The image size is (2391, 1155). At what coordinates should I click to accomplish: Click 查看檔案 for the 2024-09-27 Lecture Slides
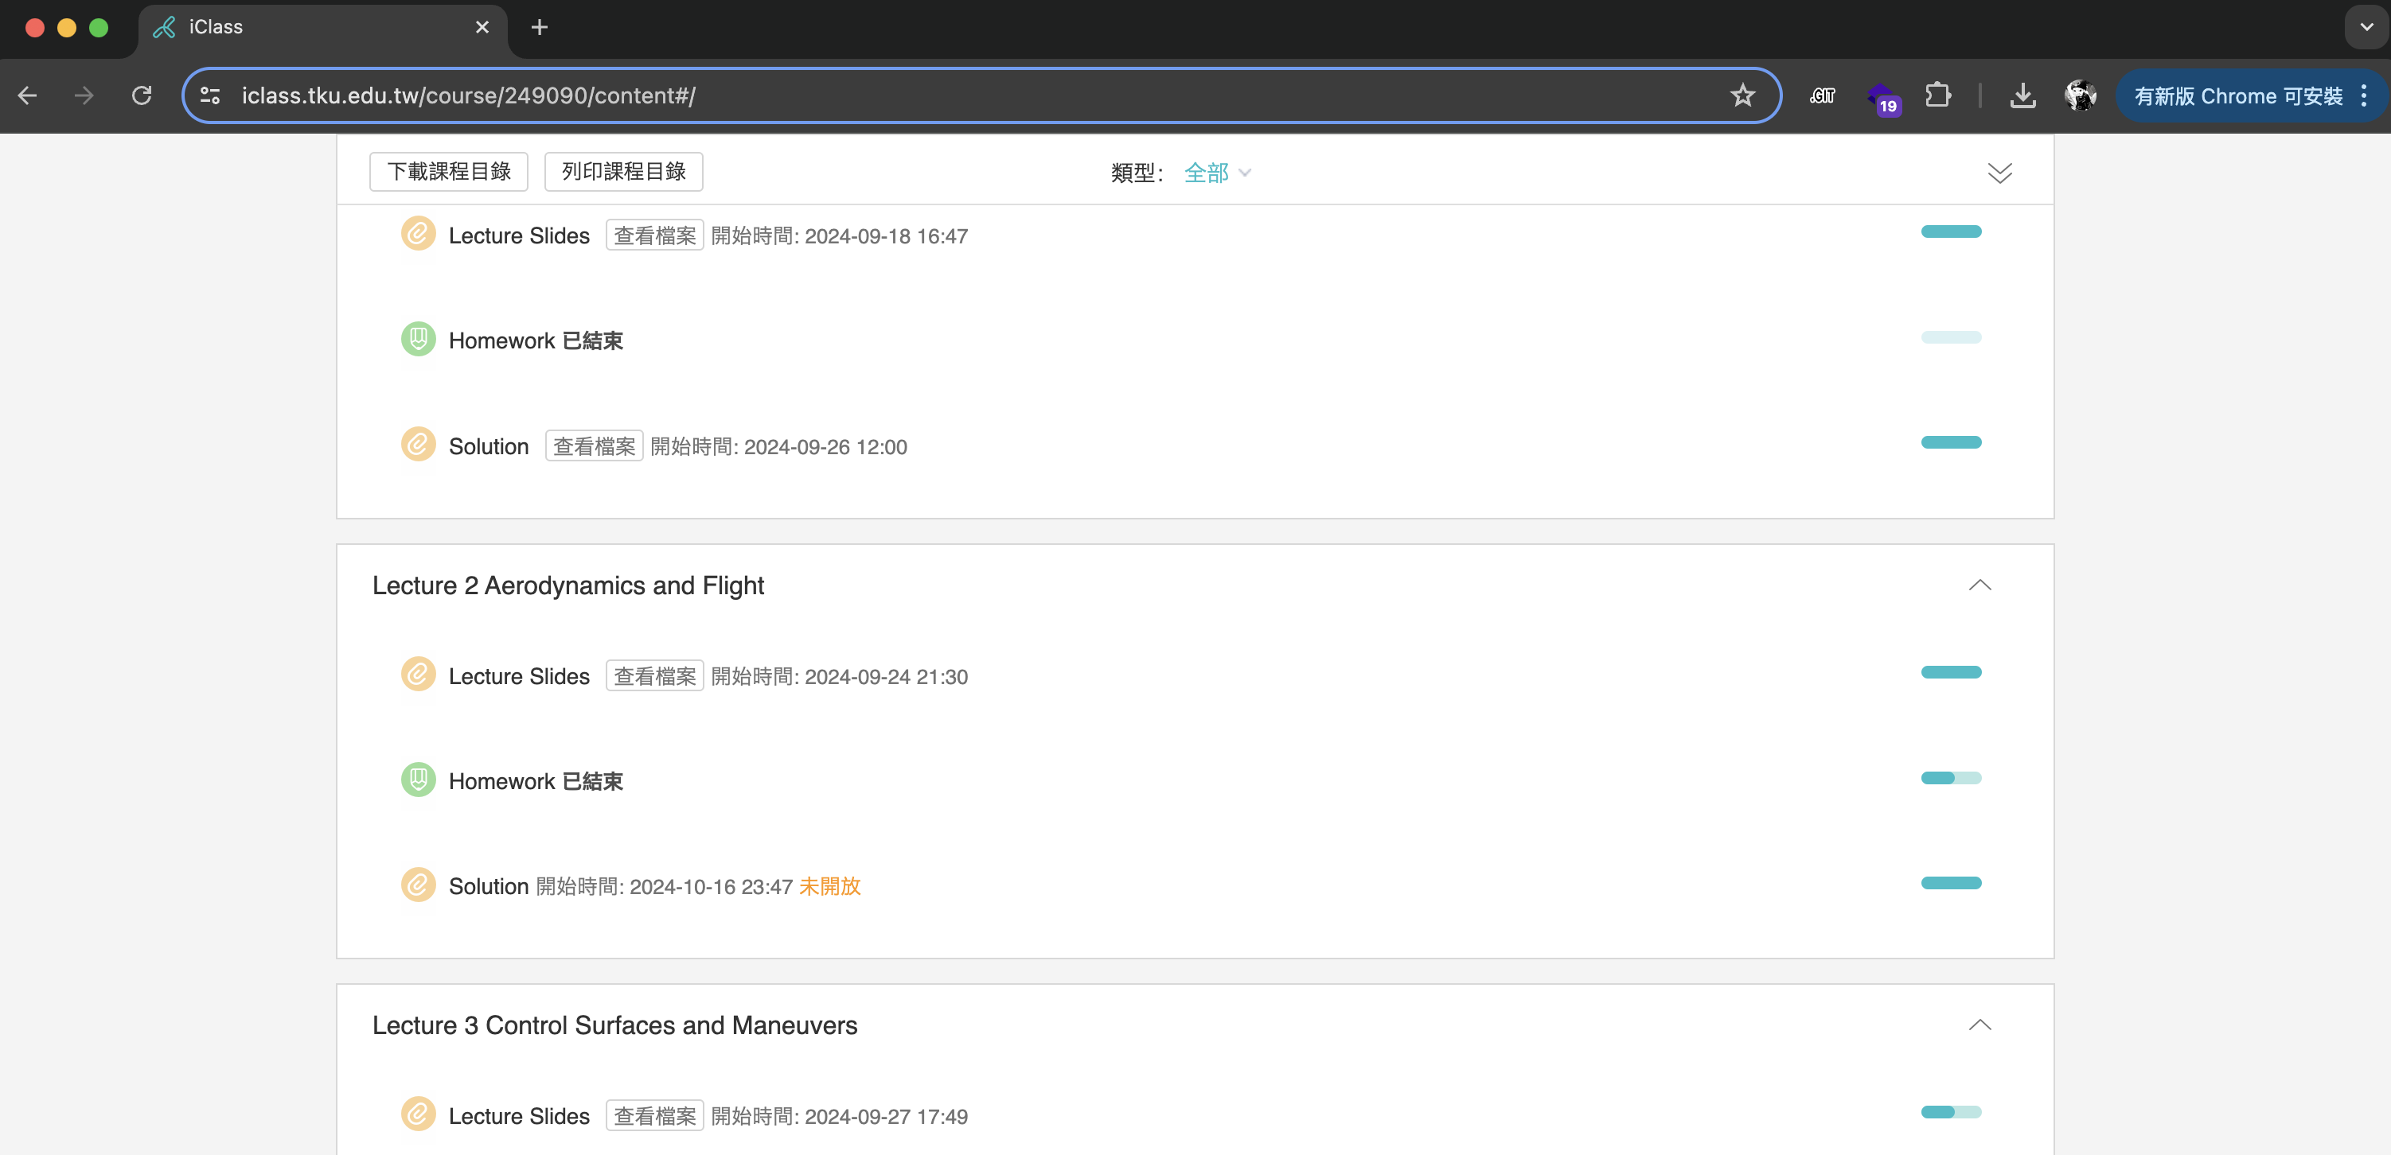(654, 1116)
